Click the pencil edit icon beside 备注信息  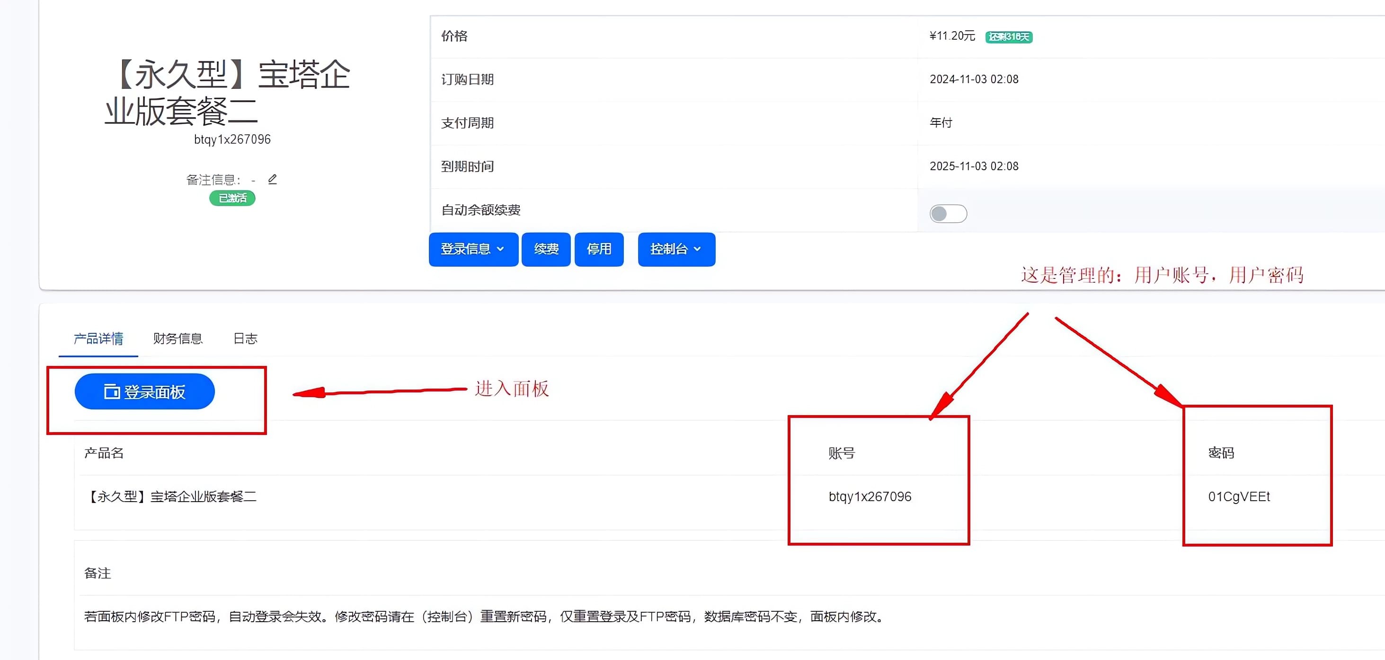coord(273,179)
